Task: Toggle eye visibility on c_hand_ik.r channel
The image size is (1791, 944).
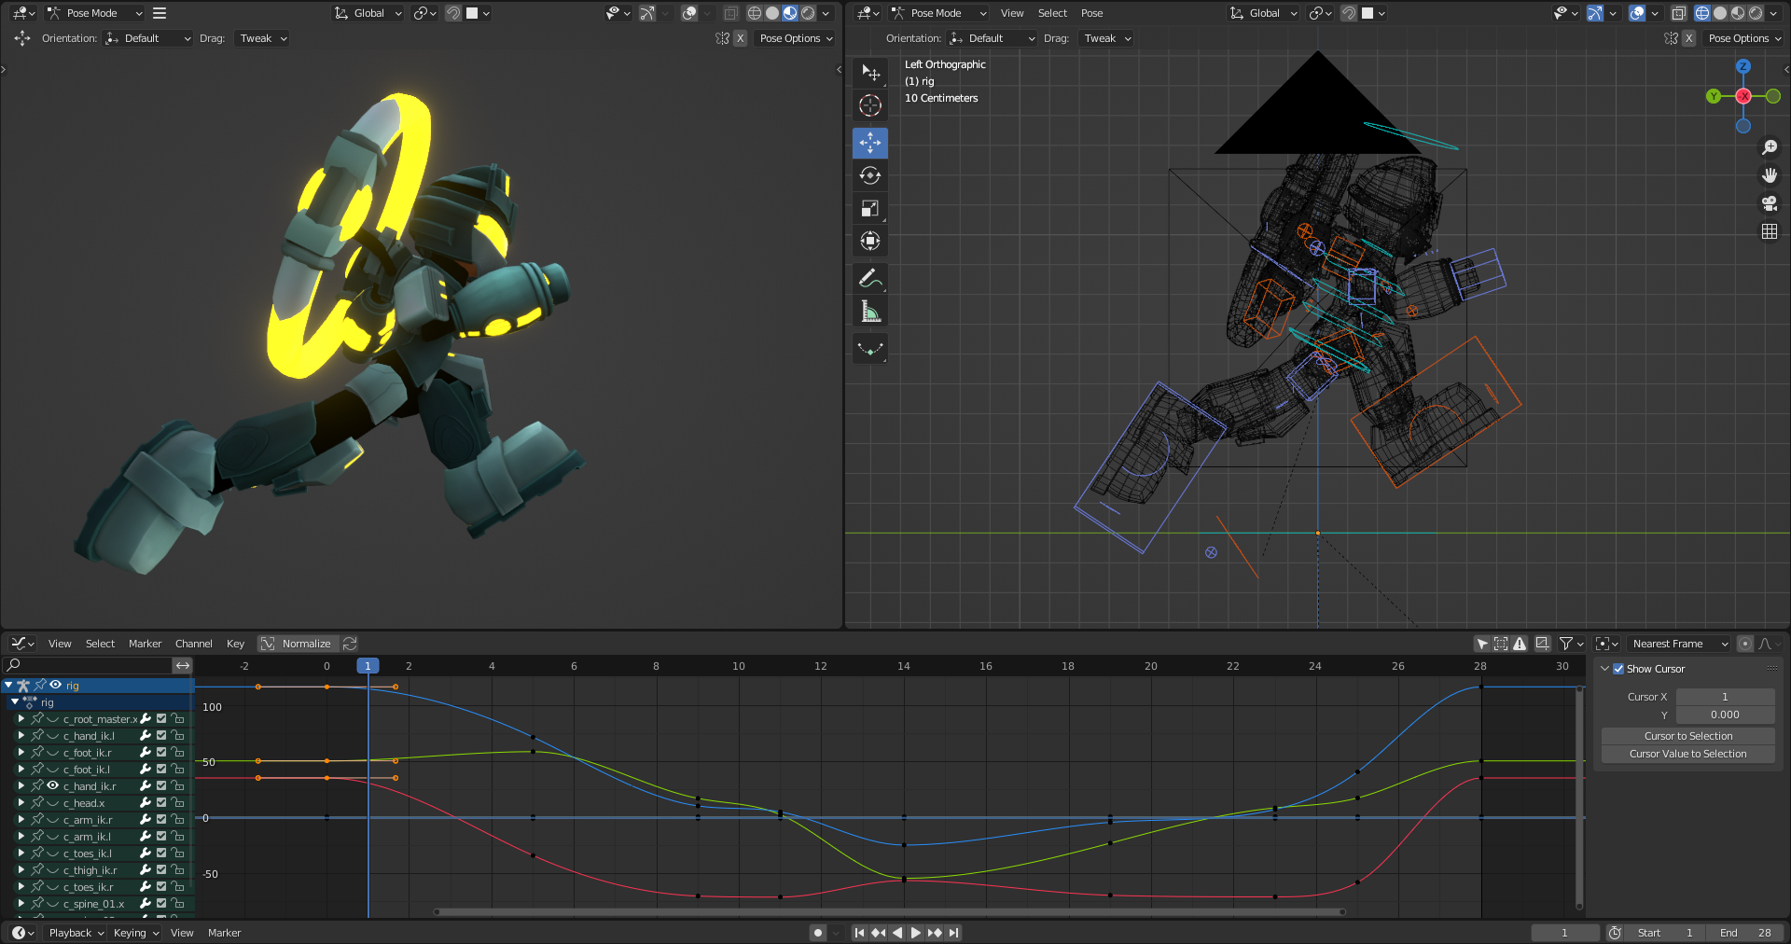Action: (x=52, y=785)
